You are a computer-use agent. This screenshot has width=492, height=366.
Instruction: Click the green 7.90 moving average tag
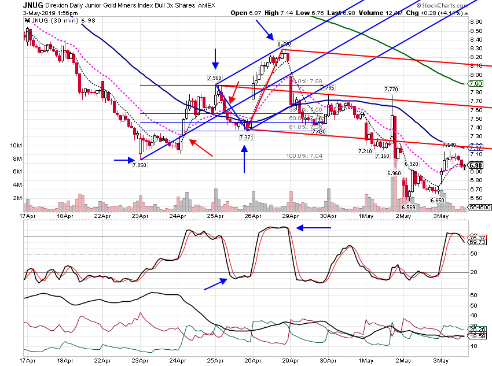(x=476, y=84)
